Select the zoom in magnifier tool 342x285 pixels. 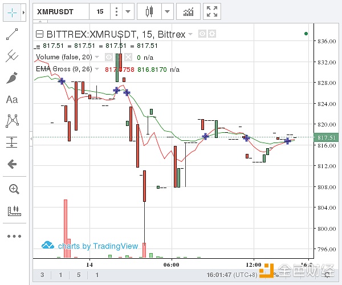[x=14, y=189]
